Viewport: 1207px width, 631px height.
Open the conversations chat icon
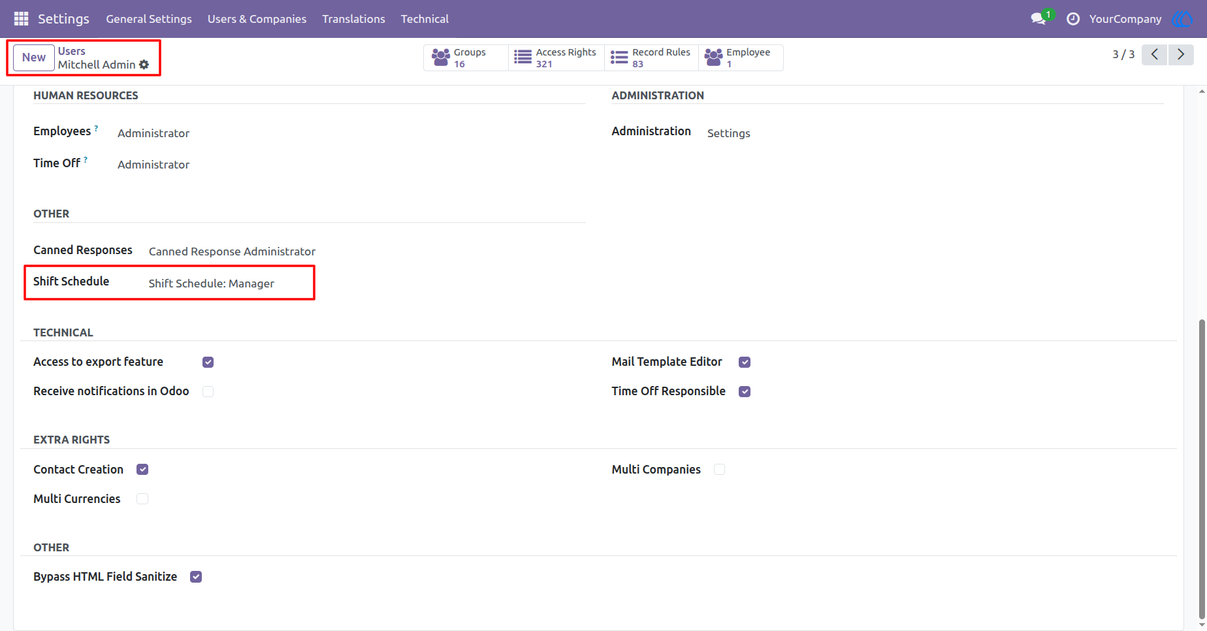(1038, 19)
